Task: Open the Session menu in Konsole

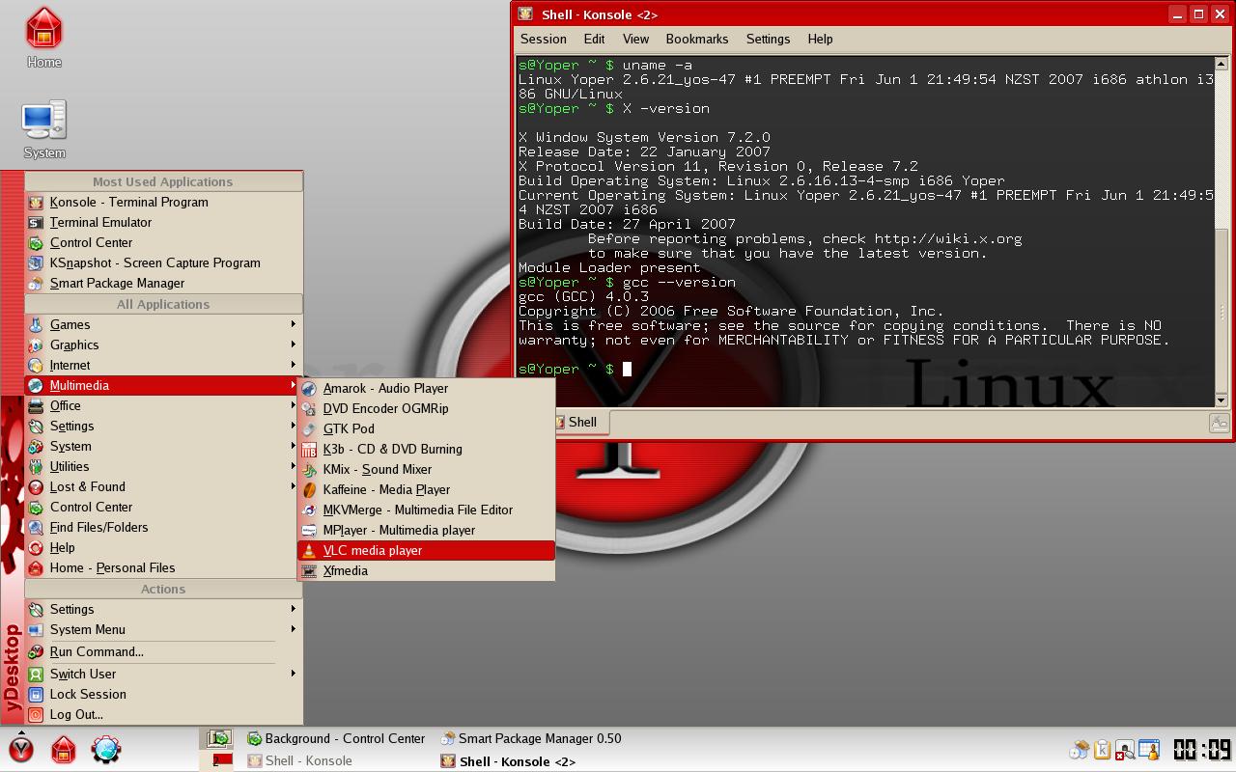Action: pos(543,39)
